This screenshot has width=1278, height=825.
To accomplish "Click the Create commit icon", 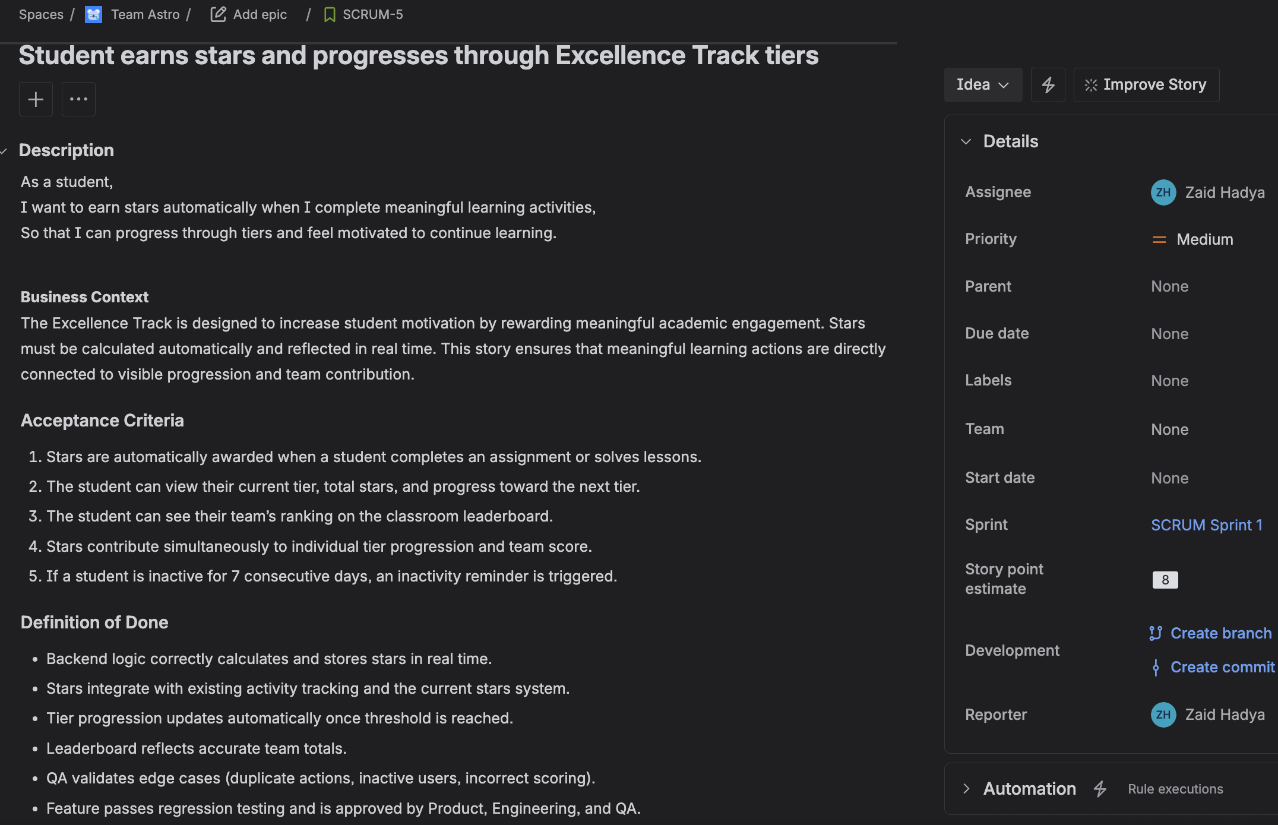I will pyautogui.click(x=1156, y=668).
